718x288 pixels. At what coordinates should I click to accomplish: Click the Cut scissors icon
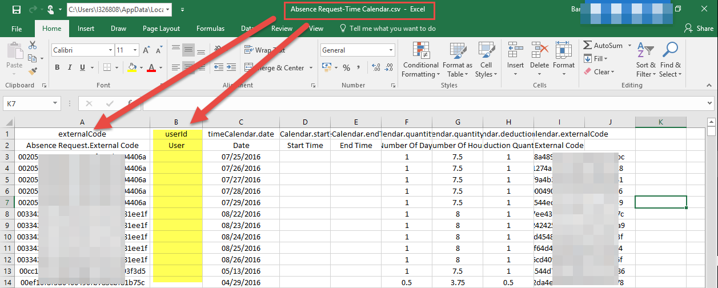tap(33, 45)
